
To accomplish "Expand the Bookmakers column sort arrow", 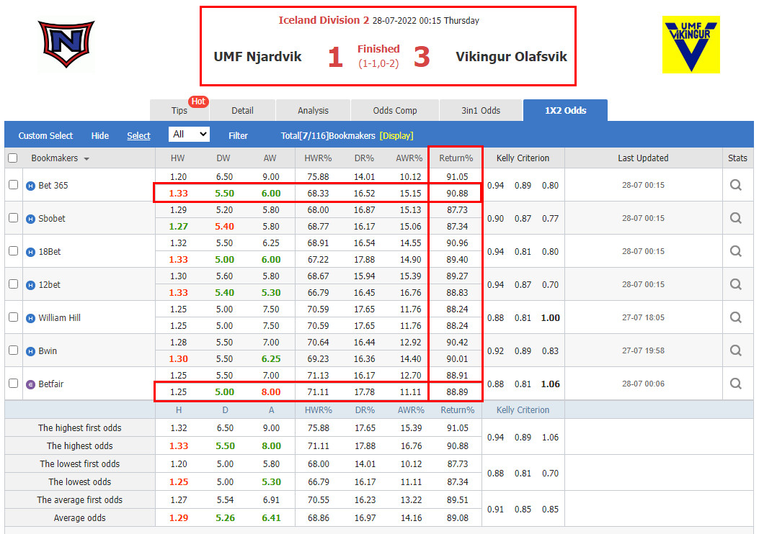I will (x=87, y=159).
